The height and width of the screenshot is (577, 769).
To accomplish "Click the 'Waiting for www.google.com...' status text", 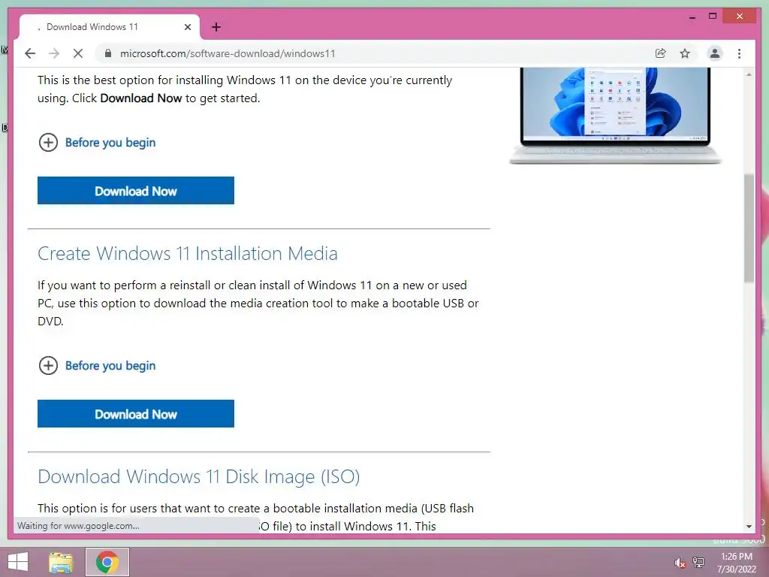I will click(78, 526).
